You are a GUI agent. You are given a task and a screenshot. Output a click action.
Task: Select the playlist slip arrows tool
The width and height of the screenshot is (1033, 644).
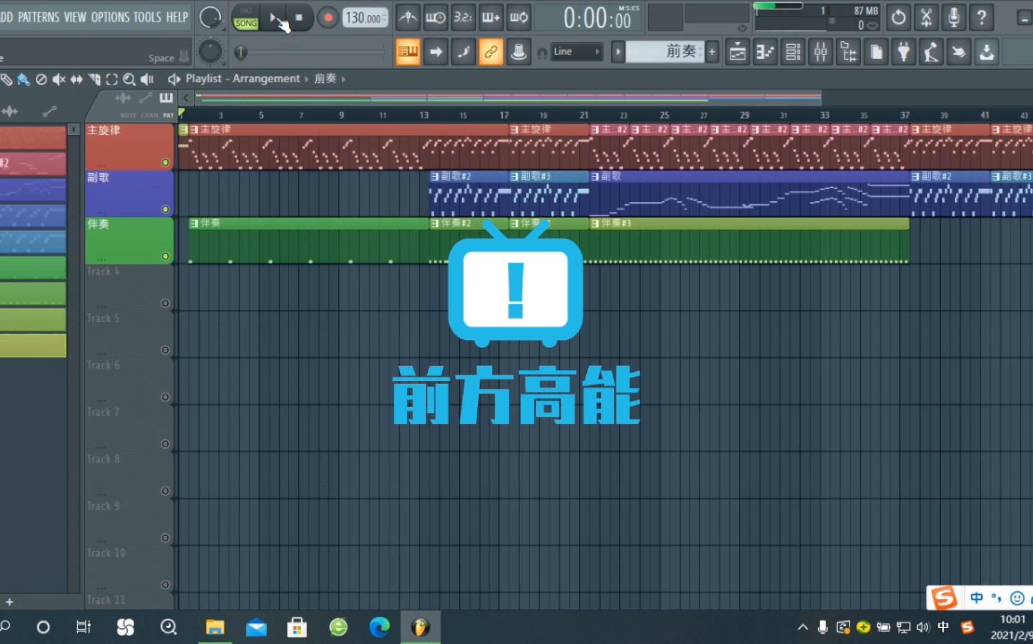click(x=77, y=79)
